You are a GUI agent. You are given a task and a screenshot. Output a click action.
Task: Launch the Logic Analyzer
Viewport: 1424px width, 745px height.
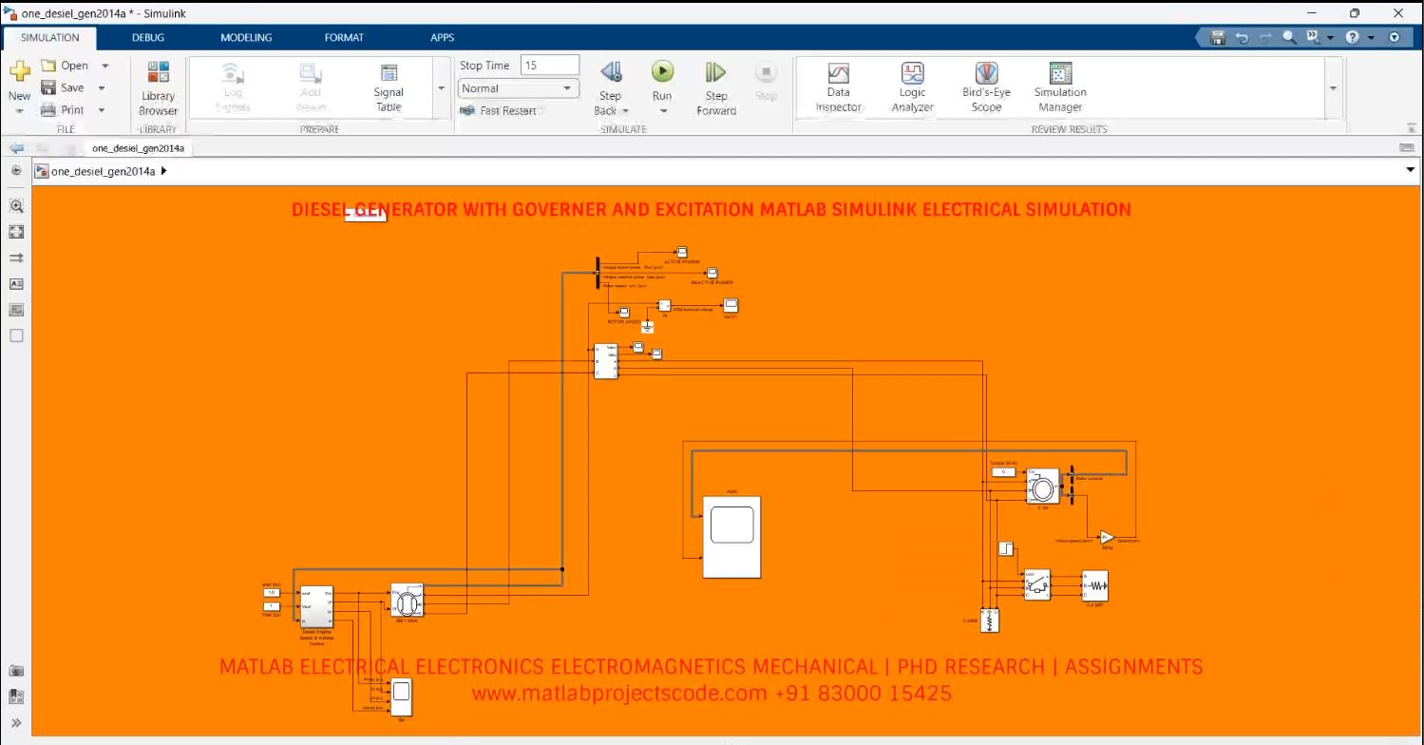(x=910, y=86)
